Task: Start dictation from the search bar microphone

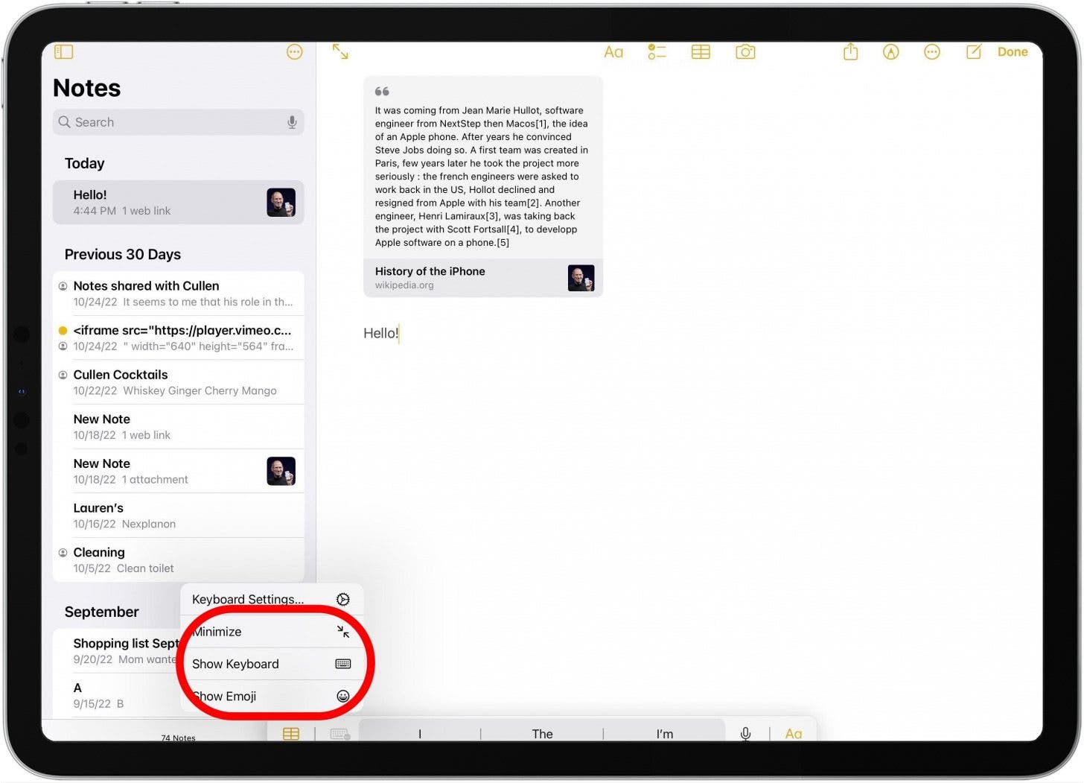Action: click(292, 121)
